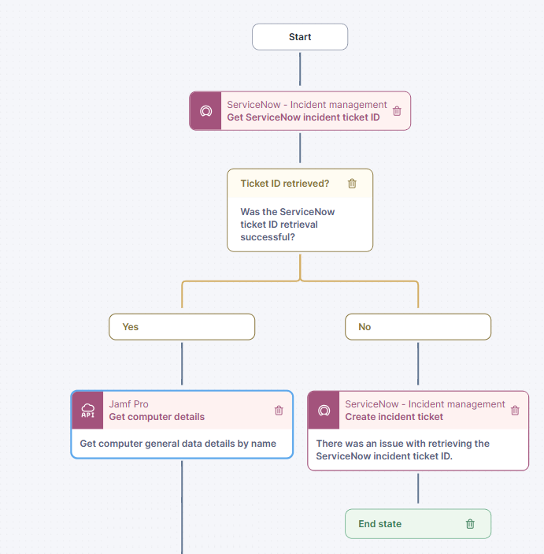
Task: Click the connector line below the Start node
Action: [300, 69]
